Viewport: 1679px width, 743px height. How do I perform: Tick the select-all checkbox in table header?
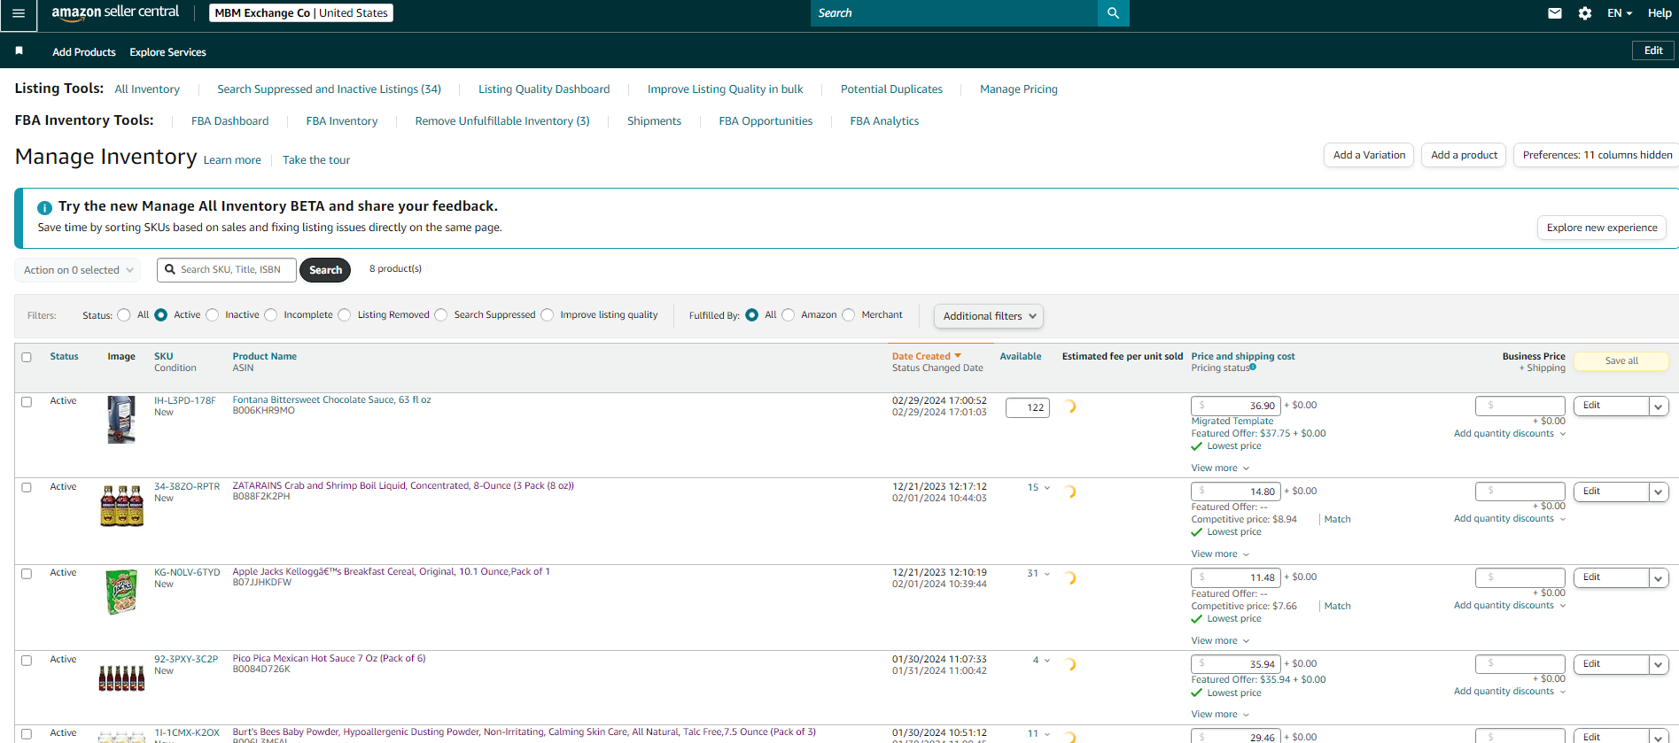[27, 357]
